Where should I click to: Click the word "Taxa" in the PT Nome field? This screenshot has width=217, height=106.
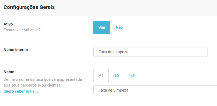(103, 90)
